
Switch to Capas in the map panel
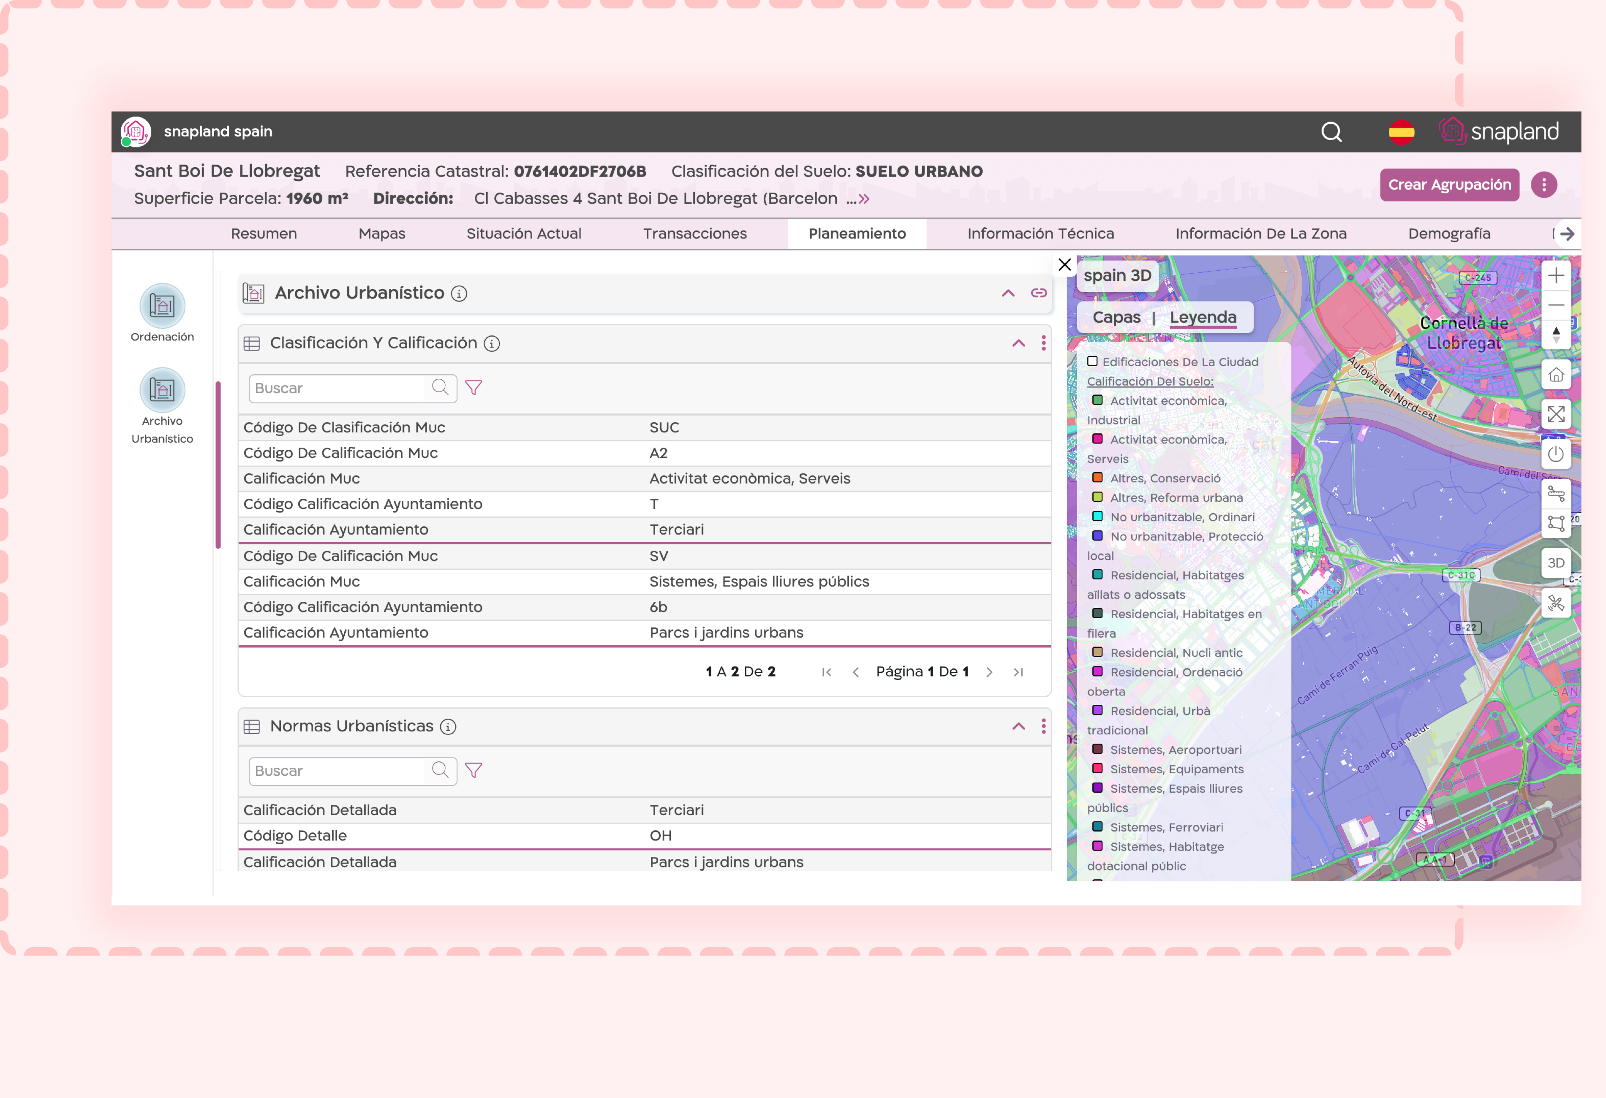coord(1116,318)
